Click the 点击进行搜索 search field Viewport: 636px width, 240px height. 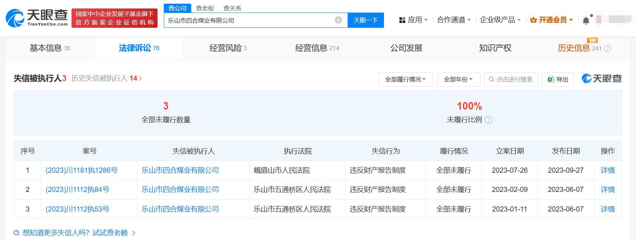click(x=511, y=80)
